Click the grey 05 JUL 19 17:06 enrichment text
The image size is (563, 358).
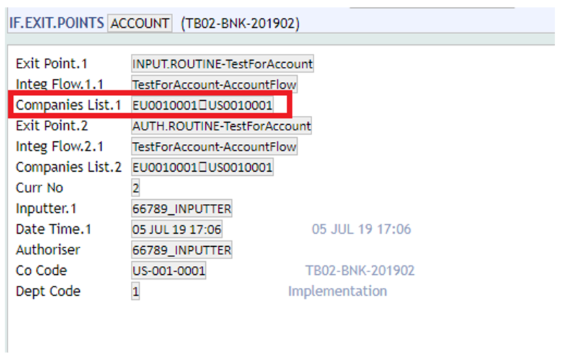click(361, 229)
